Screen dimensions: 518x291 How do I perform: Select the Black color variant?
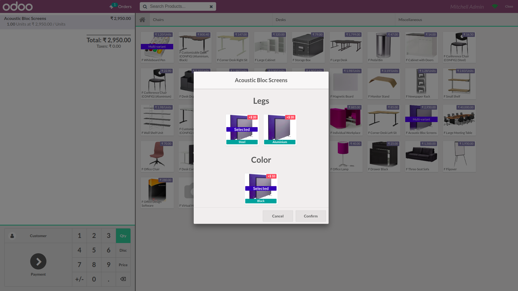tap(261, 189)
